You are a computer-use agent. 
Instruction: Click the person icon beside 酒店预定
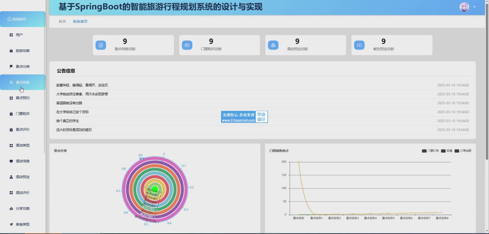[11, 177]
